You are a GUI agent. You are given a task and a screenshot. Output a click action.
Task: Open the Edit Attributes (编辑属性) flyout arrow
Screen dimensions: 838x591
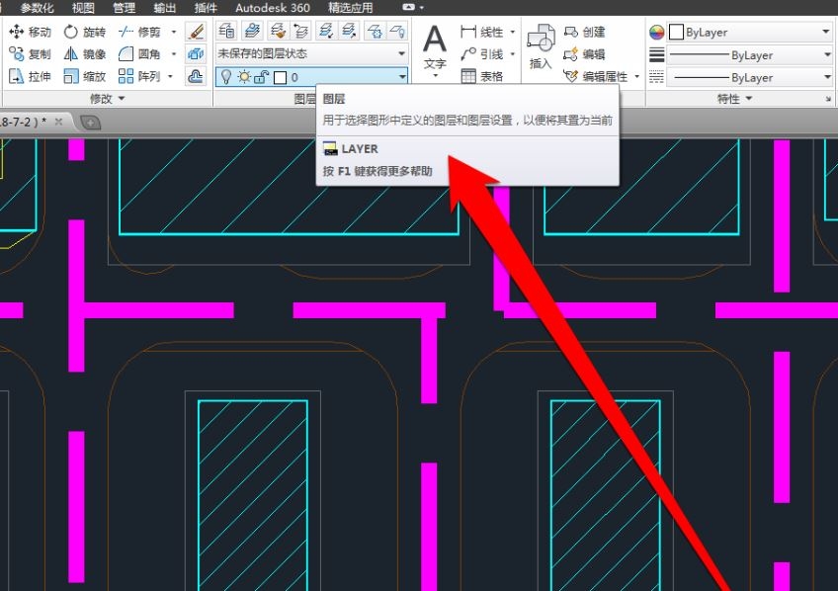636,76
